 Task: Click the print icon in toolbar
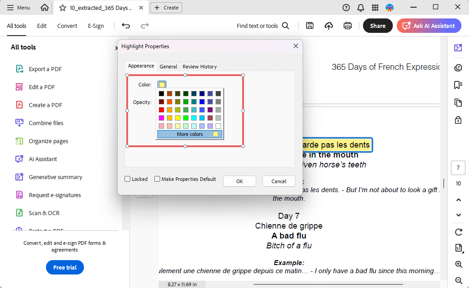pos(348,26)
